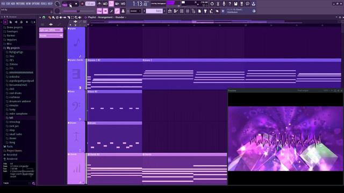Image resolution: width=344 pixels, height=193 pixels.
Task: Open the Playlist view icon
Action: point(170,11)
